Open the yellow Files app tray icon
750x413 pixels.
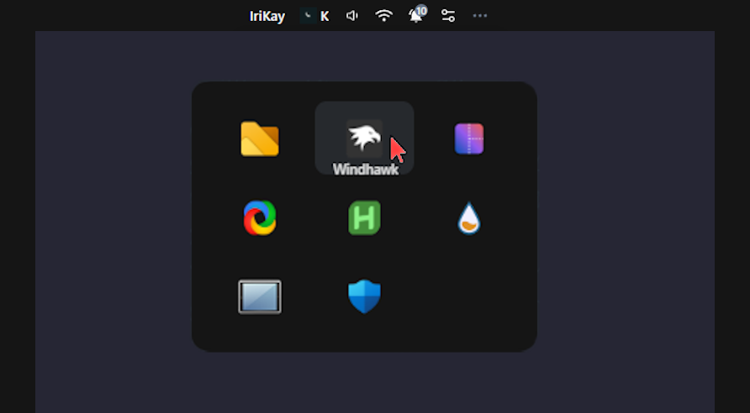[x=260, y=139]
